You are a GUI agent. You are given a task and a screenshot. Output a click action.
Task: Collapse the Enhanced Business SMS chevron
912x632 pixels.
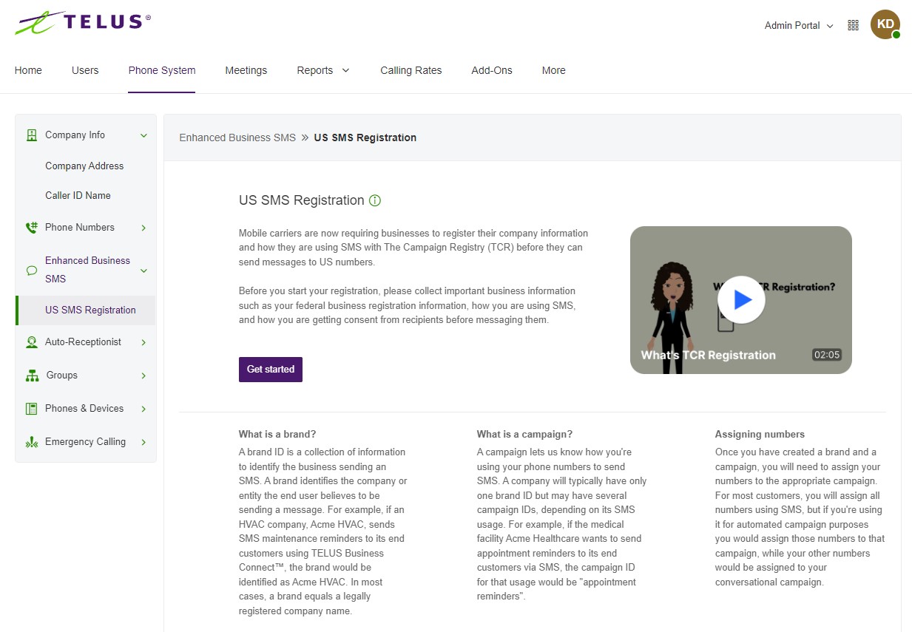[x=143, y=271]
